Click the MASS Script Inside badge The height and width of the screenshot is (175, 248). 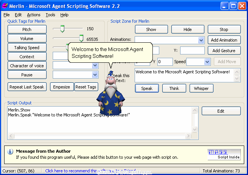click(x=224, y=155)
